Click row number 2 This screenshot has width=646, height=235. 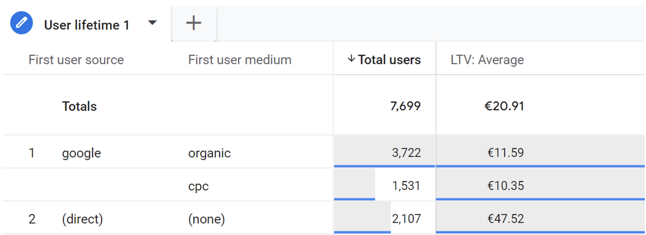click(x=32, y=219)
